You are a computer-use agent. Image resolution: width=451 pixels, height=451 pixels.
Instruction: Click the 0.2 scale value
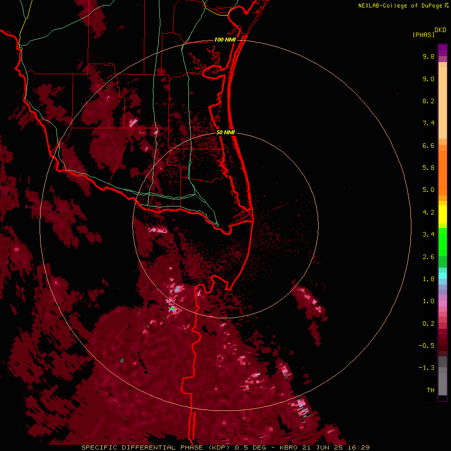coord(428,324)
